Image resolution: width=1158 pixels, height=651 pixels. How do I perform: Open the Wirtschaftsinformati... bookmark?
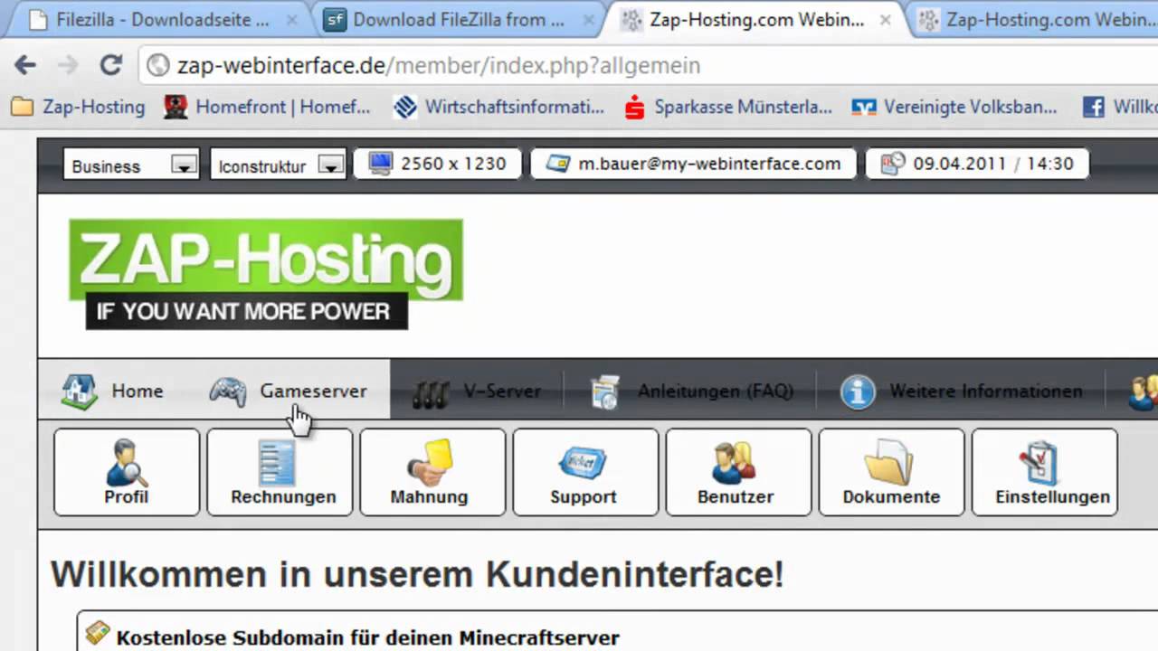point(499,107)
